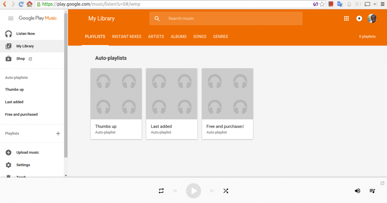Open the Last added auto-playlist card
Screen dimensions: 387x203
pos(172,103)
